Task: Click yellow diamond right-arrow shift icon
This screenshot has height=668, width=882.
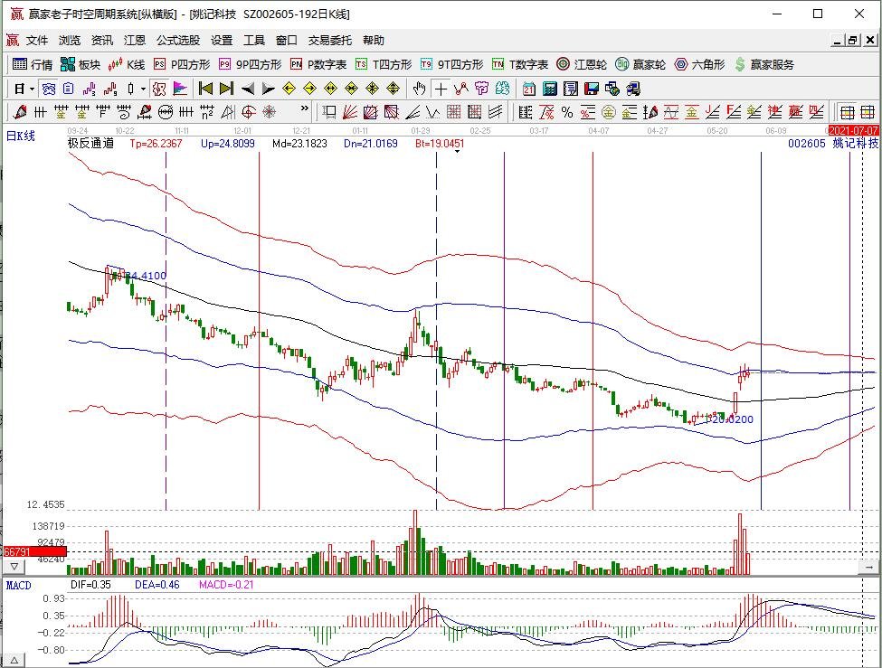Action: (x=310, y=89)
